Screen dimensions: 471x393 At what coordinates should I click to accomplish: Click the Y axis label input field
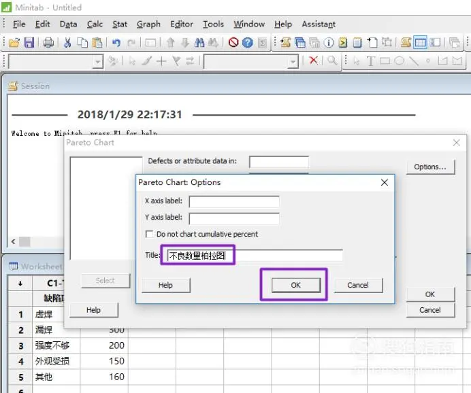click(x=234, y=218)
